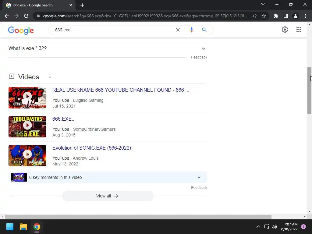Screen dimensions: 312x234
Task: Click the Andrew Louis channel text
Action: pyautogui.click(x=86, y=158)
